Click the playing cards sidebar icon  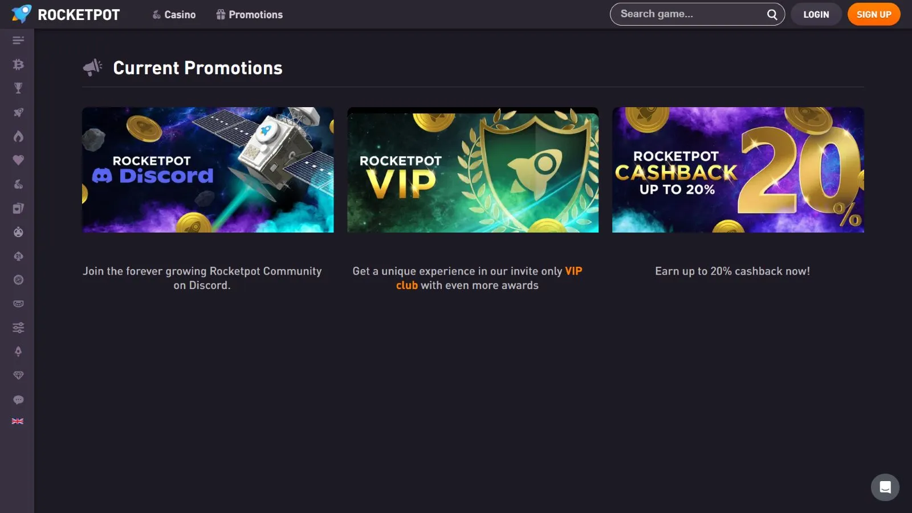click(18, 208)
